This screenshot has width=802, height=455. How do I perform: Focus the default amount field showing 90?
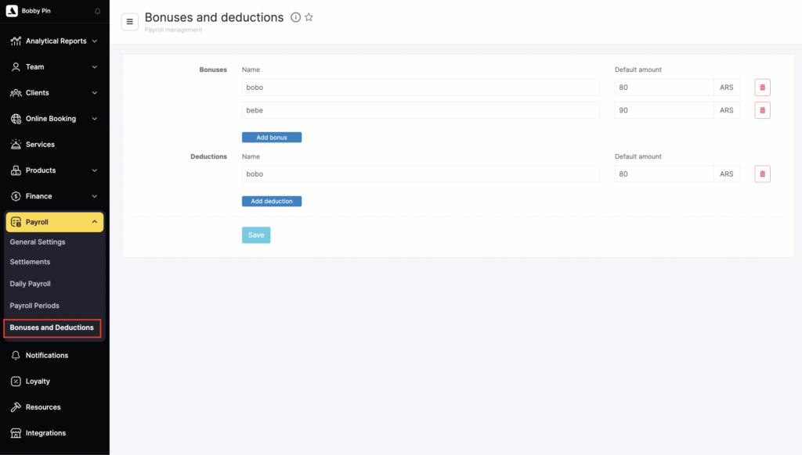pos(663,110)
